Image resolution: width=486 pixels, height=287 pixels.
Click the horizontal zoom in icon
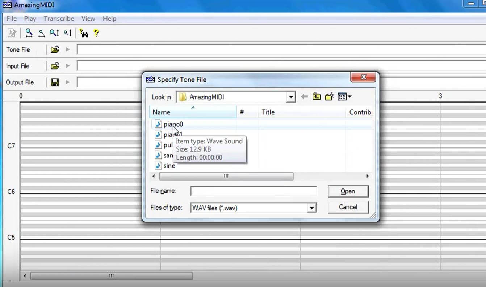click(x=29, y=33)
